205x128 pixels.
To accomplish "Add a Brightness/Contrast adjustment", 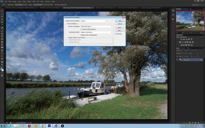I will coord(181,39).
